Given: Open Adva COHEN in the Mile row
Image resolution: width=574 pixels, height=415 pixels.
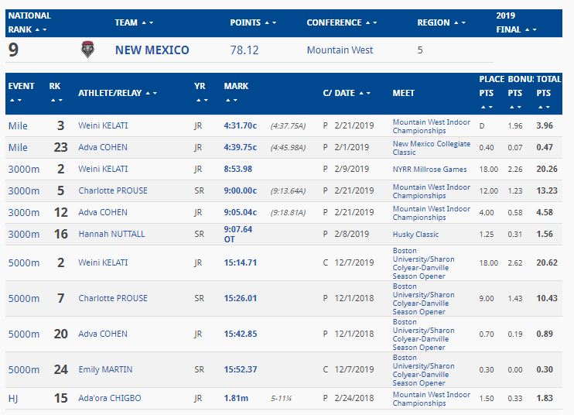Looking at the screenshot, I should pos(103,147).
